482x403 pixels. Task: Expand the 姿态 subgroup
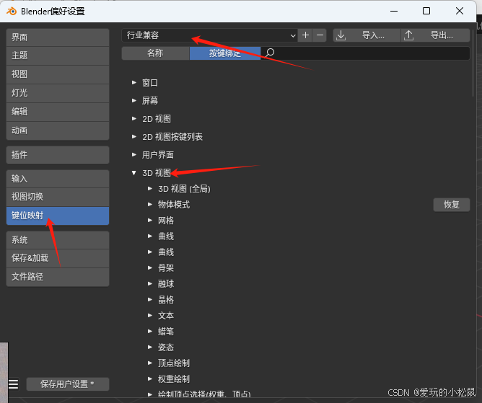coord(150,347)
